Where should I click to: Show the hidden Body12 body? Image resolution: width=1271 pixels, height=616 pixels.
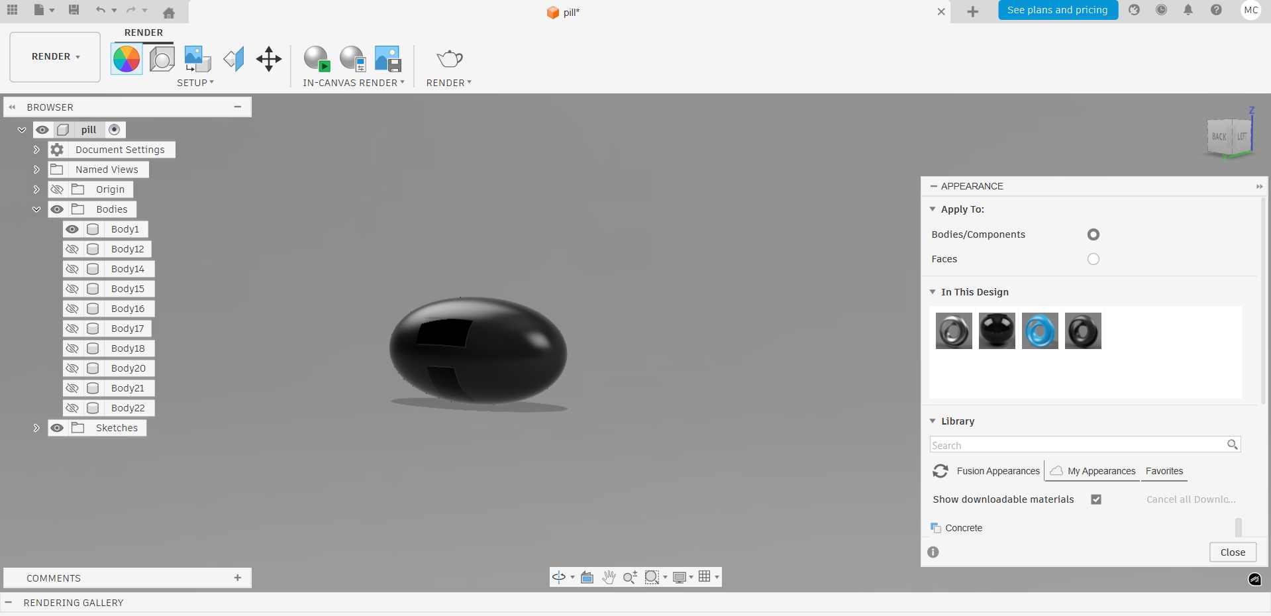(72, 249)
